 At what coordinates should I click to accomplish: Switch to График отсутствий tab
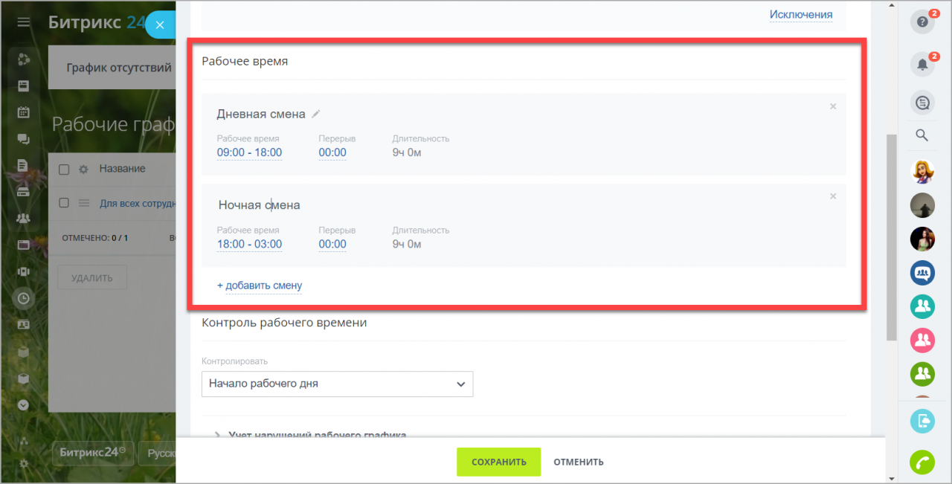click(x=119, y=68)
